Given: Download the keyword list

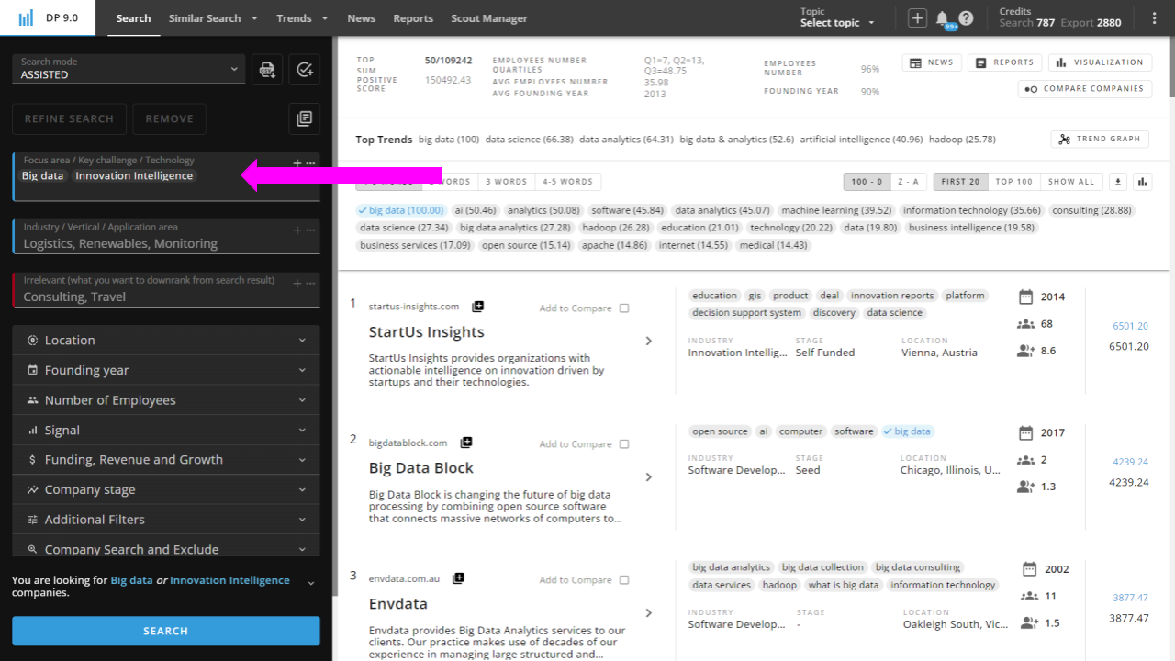Looking at the screenshot, I should pos(1118,182).
